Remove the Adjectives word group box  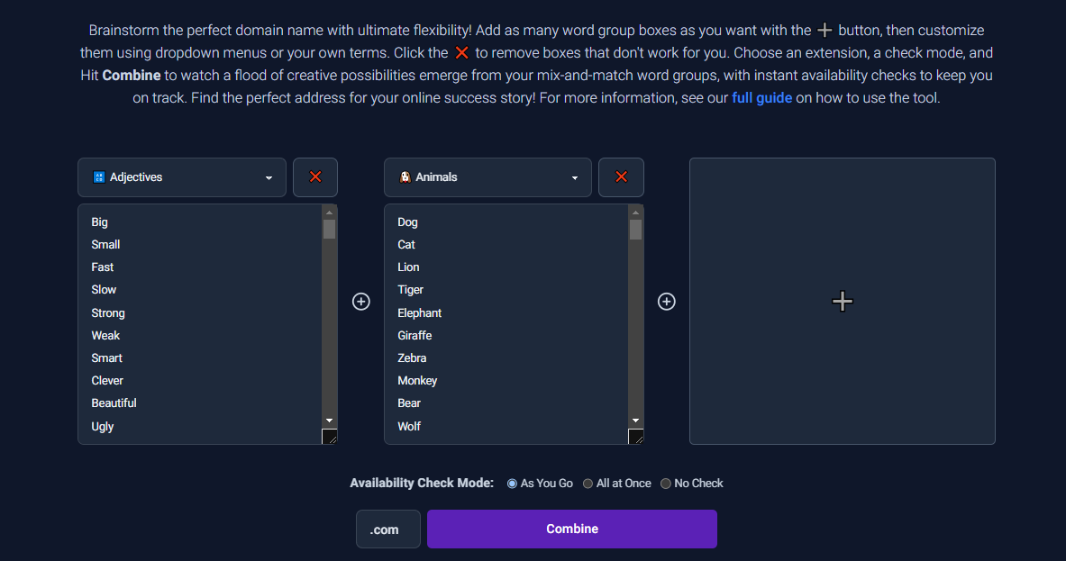pos(314,177)
